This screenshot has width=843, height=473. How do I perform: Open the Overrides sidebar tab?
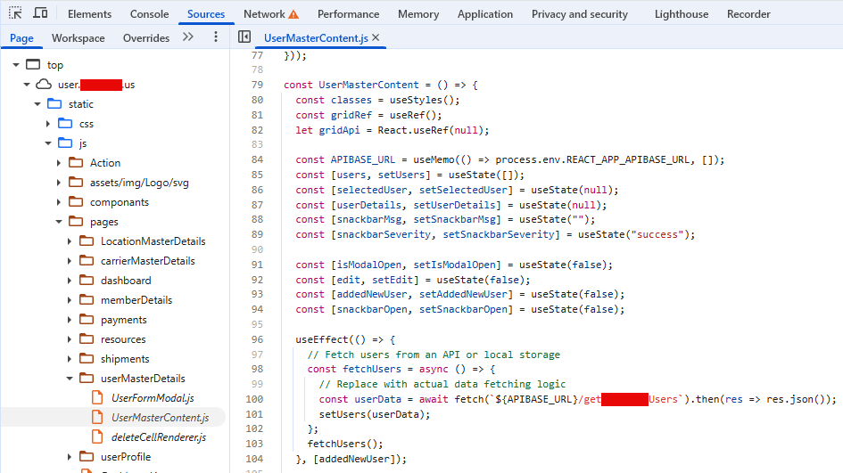point(146,38)
